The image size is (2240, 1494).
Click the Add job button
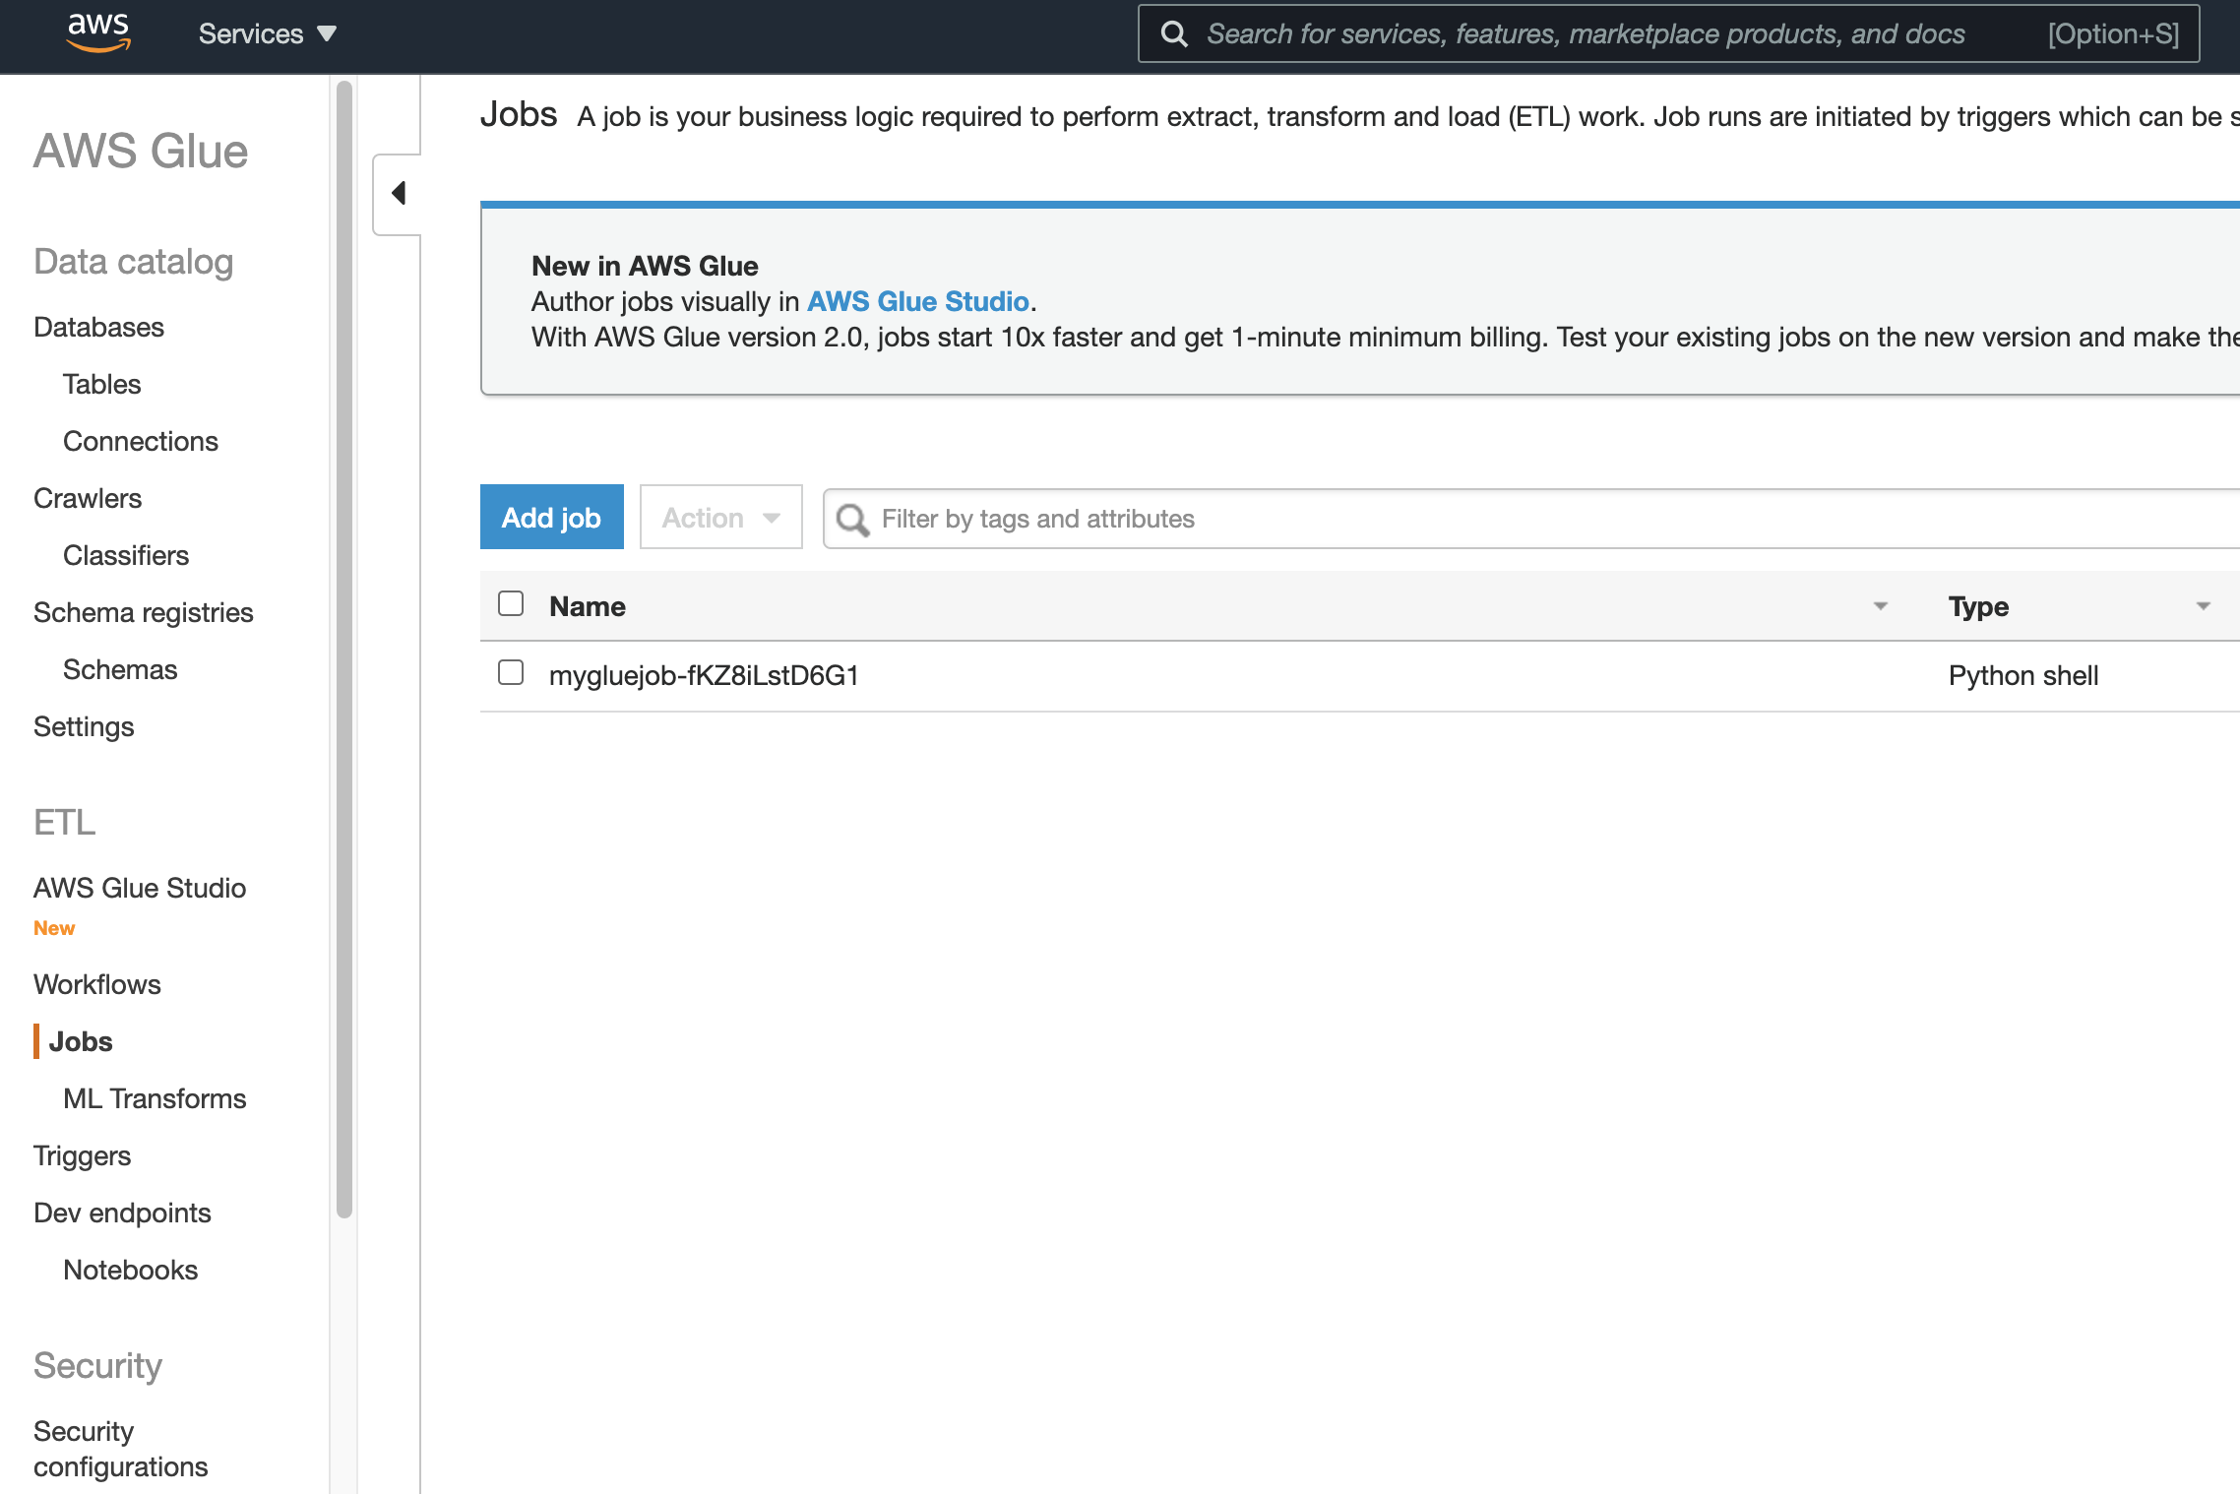pos(551,518)
